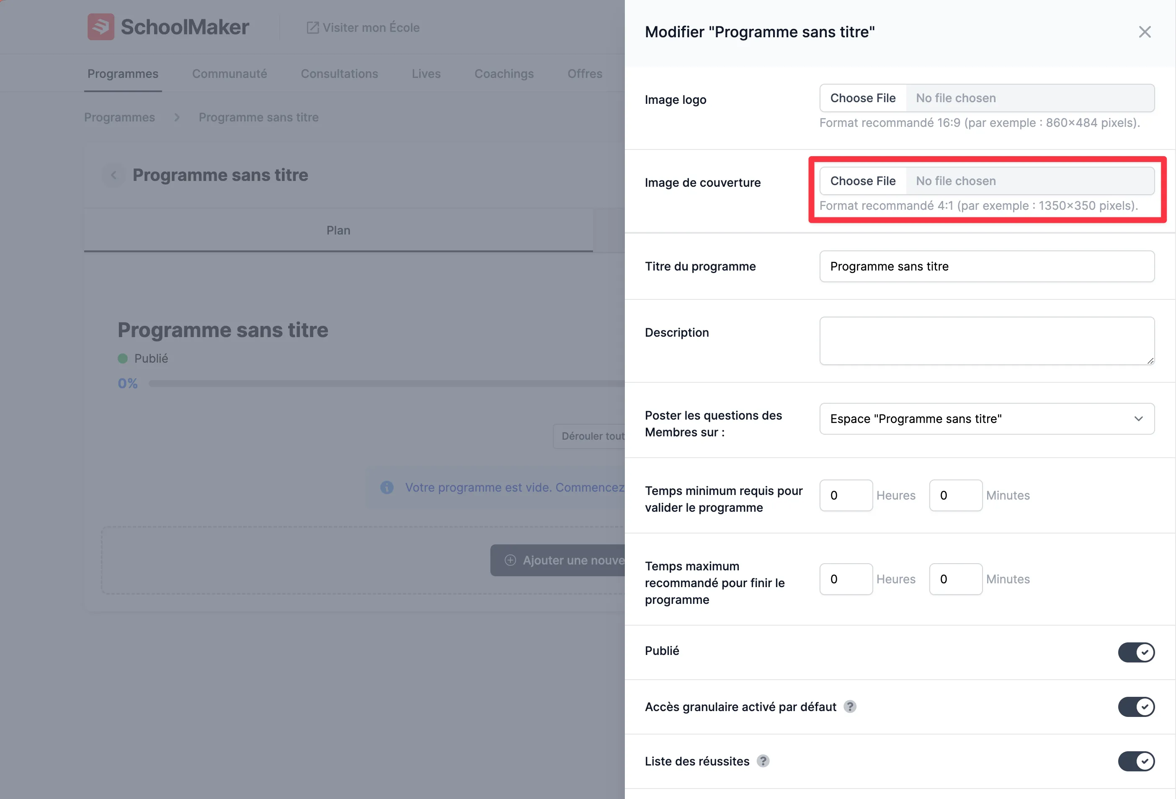This screenshot has height=799, width=1176.
Task: Open help icon for Liste des réussites
Action: [763, 761]
